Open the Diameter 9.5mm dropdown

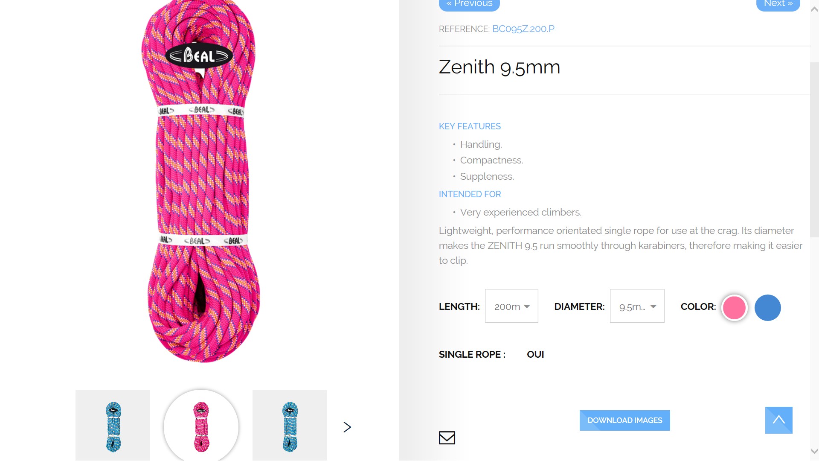pyautogui.click(x=637, y=306)
